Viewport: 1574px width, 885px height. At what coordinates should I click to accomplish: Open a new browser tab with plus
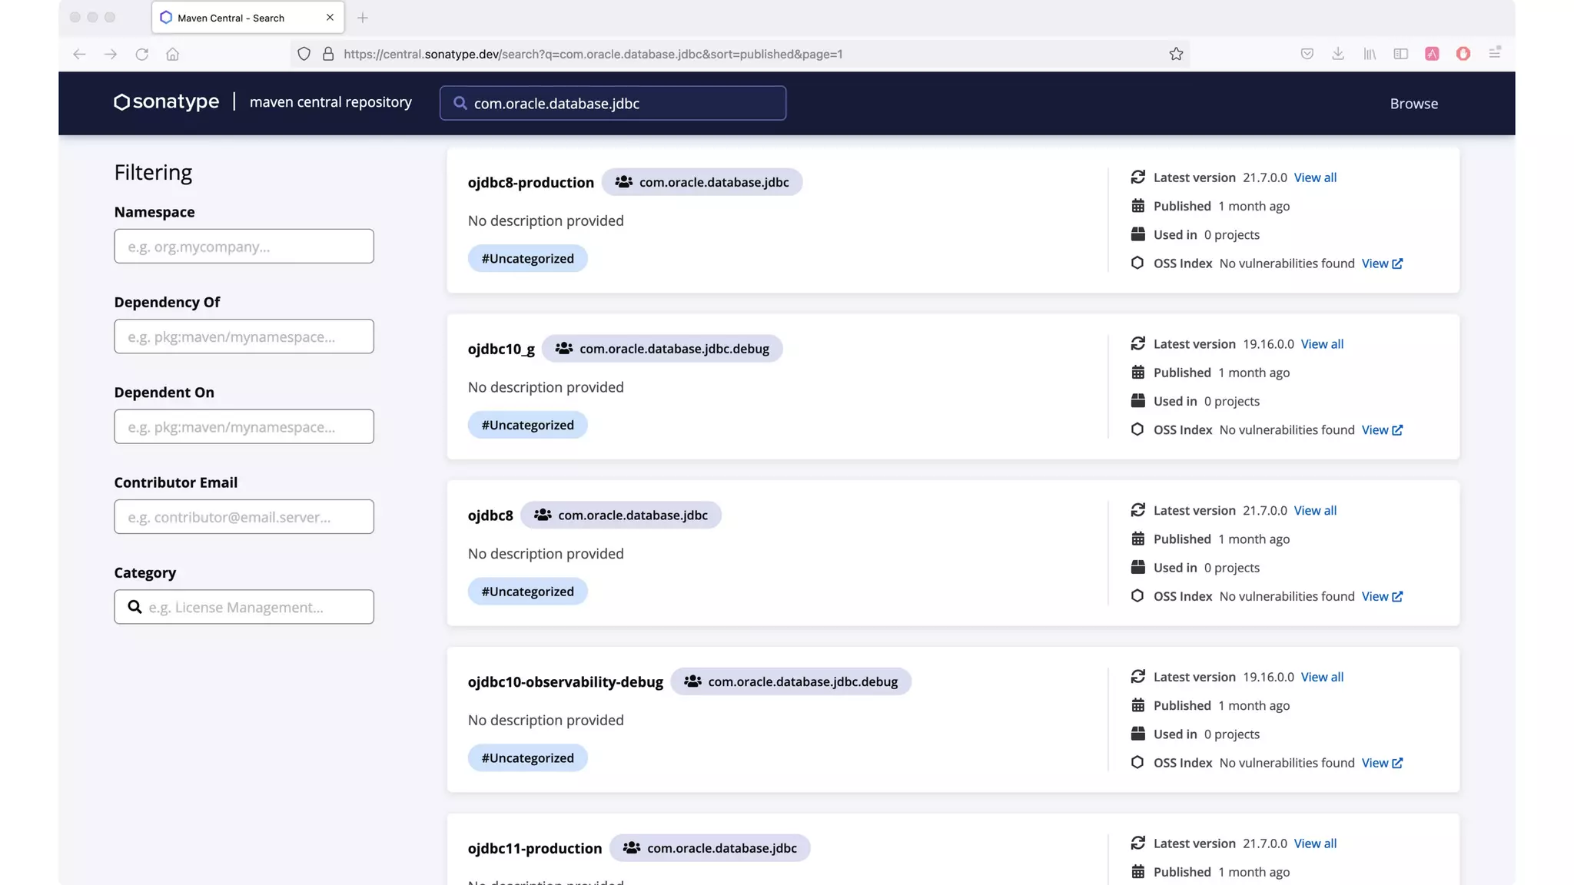tap(363, 18)
